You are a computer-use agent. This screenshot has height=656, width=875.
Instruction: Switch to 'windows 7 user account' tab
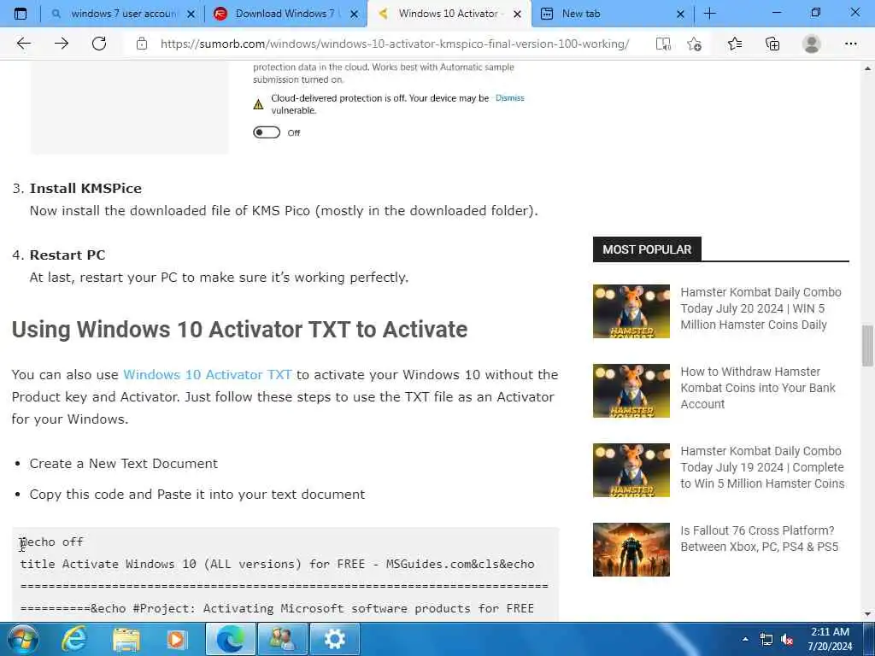tap(123, 14)
